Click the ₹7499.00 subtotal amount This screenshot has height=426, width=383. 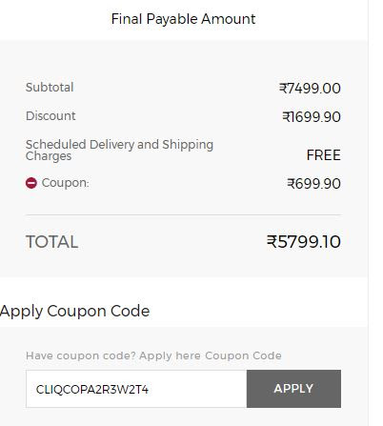pyautogui.click(x=310, y=89)
